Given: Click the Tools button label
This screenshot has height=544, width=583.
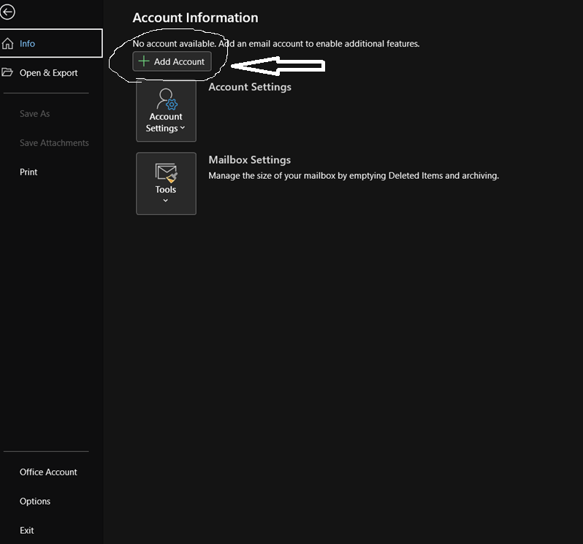Looking at the screenshot, I should tap(166, 190).
